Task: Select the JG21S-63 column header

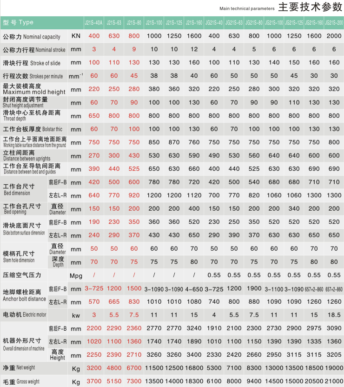Action: pyautogui.click(x=234, y=23)
